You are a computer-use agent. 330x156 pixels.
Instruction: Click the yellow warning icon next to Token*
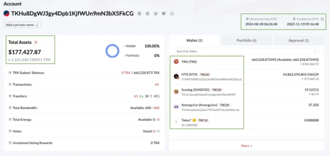coord(194,120)
